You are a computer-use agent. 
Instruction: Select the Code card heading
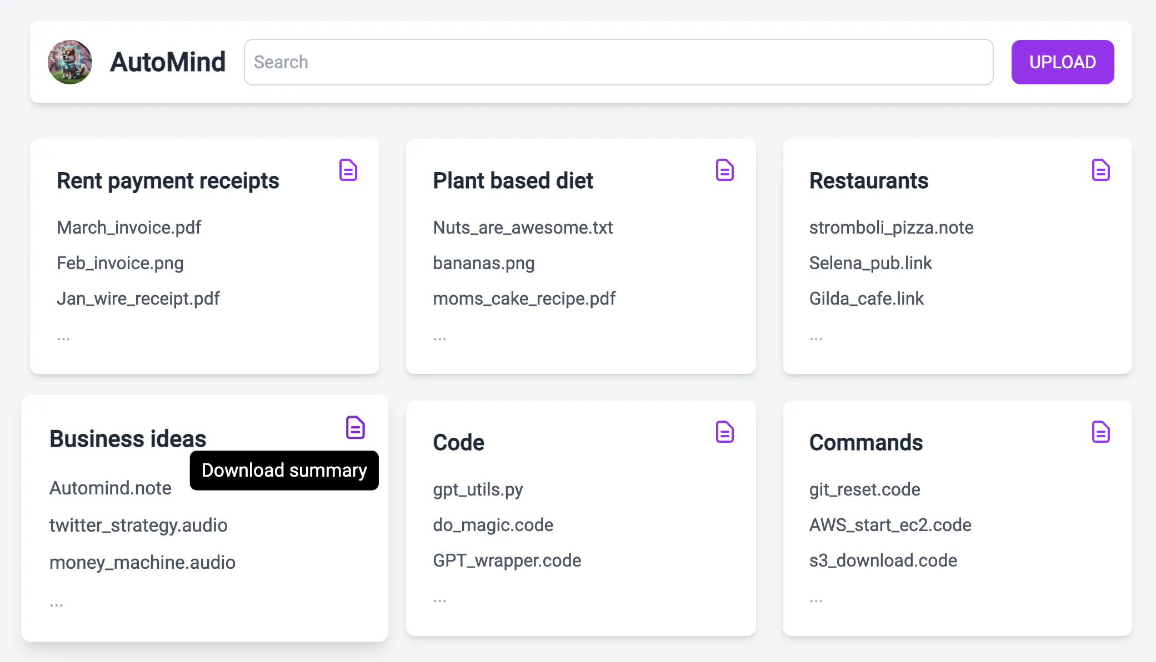click(x=459, y=443)
